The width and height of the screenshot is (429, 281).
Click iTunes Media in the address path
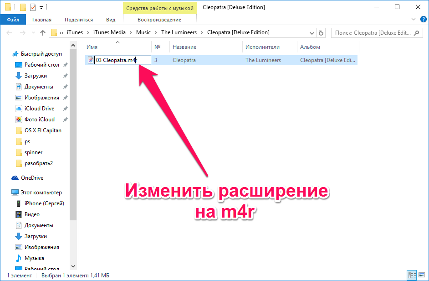pos(109,32)
